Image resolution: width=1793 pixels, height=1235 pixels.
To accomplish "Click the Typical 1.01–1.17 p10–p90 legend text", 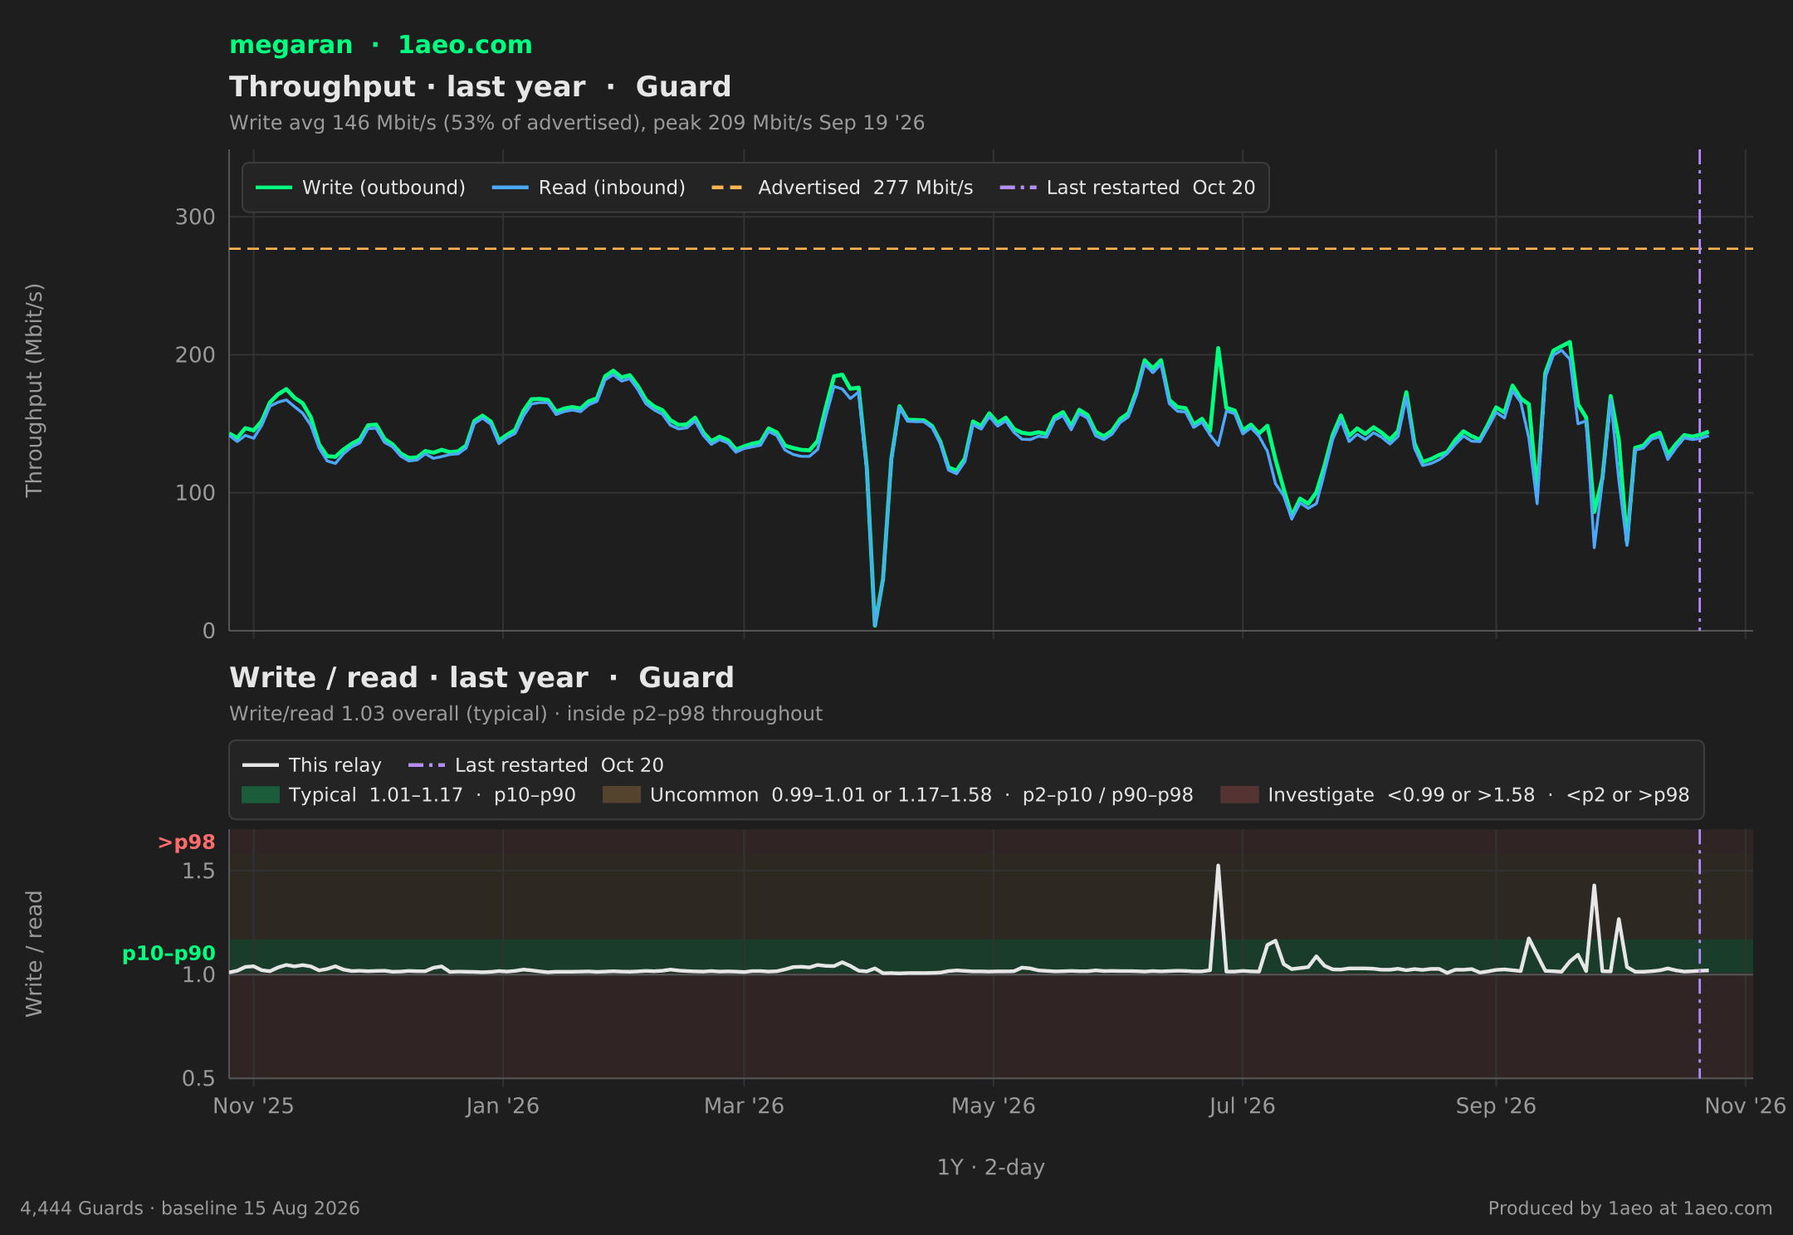I will [x=432, y=795].
